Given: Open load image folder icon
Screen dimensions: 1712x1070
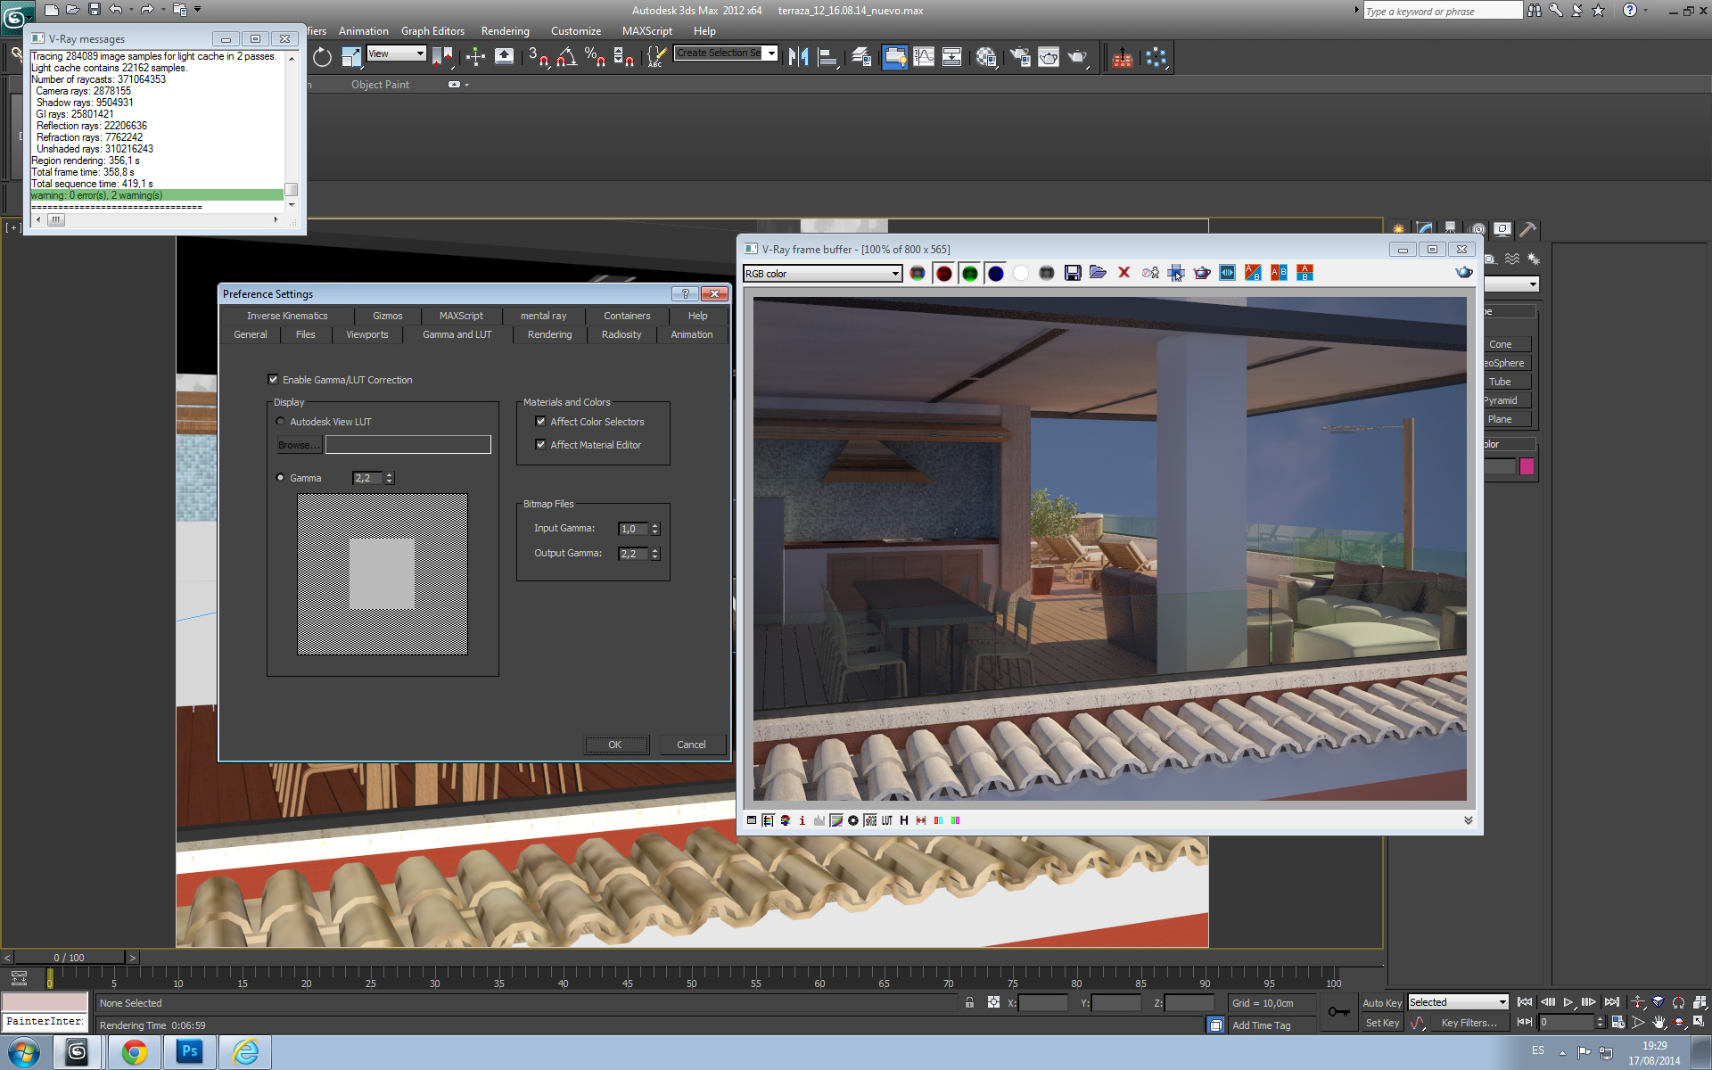Looking at the screenshot, I should [x=1098, y=273].
